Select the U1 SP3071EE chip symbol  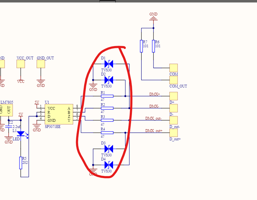(59, 114)
